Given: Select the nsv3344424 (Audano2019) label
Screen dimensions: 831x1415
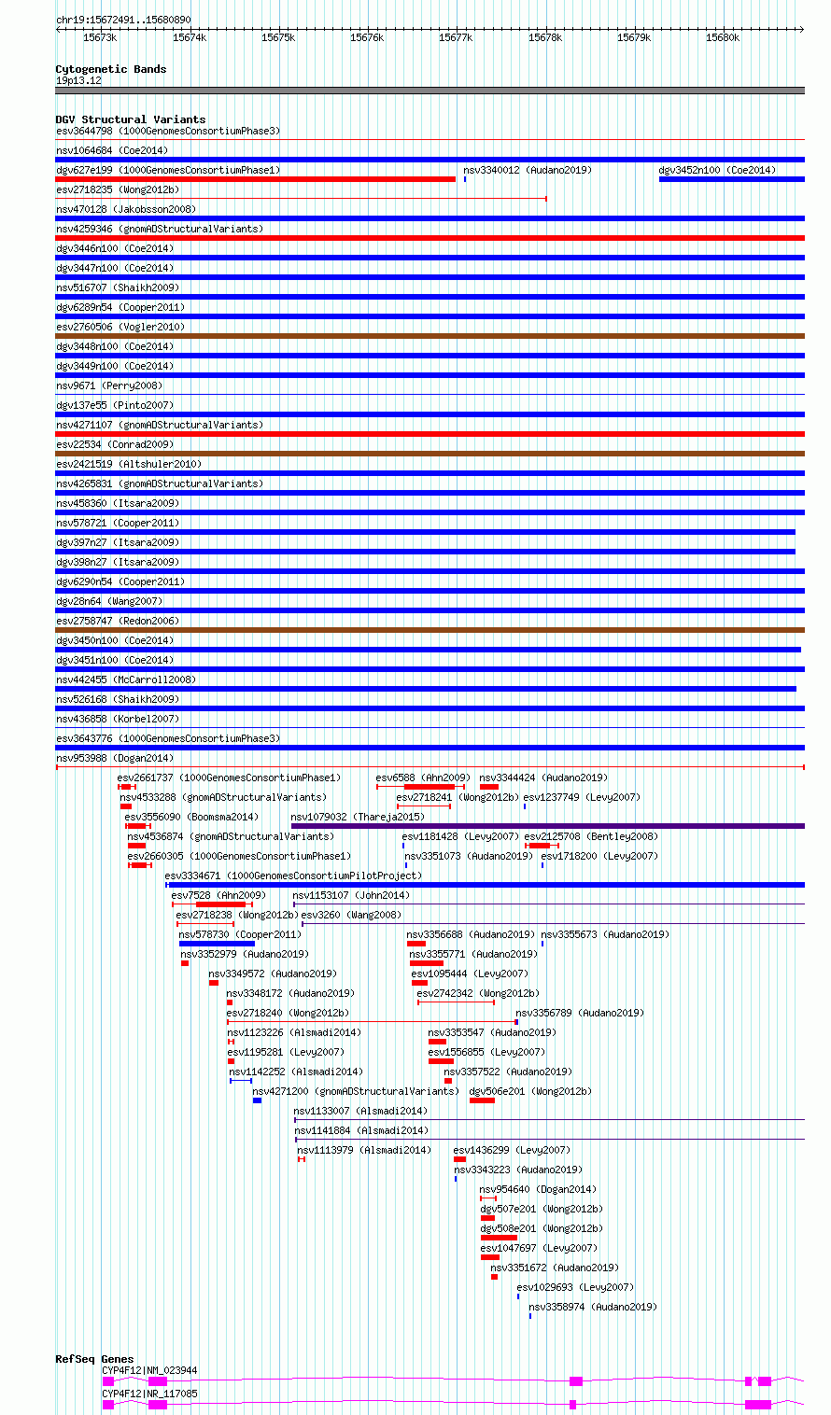Looking at the screenshot, I should pyautogui.click(x=543, y=778).
